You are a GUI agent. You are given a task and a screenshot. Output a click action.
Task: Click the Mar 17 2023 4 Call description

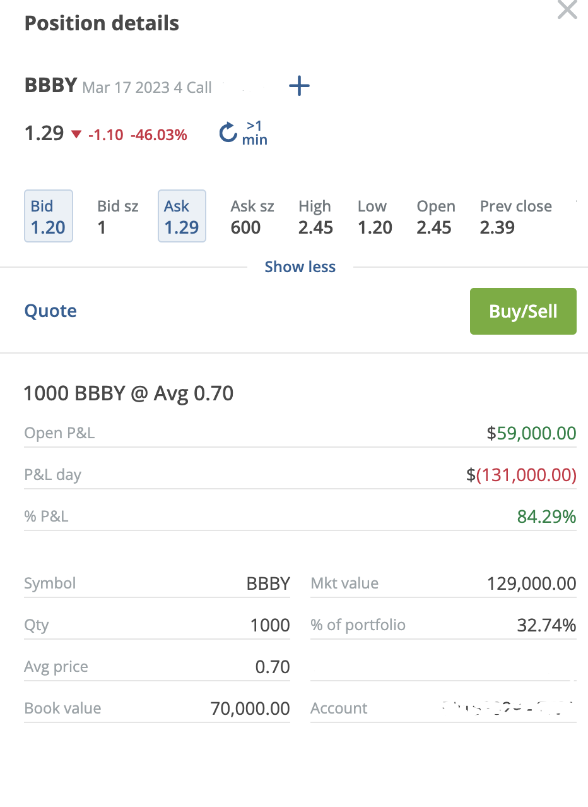pyautogui.click(x=147, y=87)
